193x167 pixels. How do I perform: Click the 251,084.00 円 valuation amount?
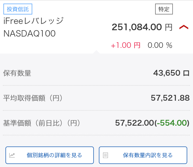(x=136, y=27)
